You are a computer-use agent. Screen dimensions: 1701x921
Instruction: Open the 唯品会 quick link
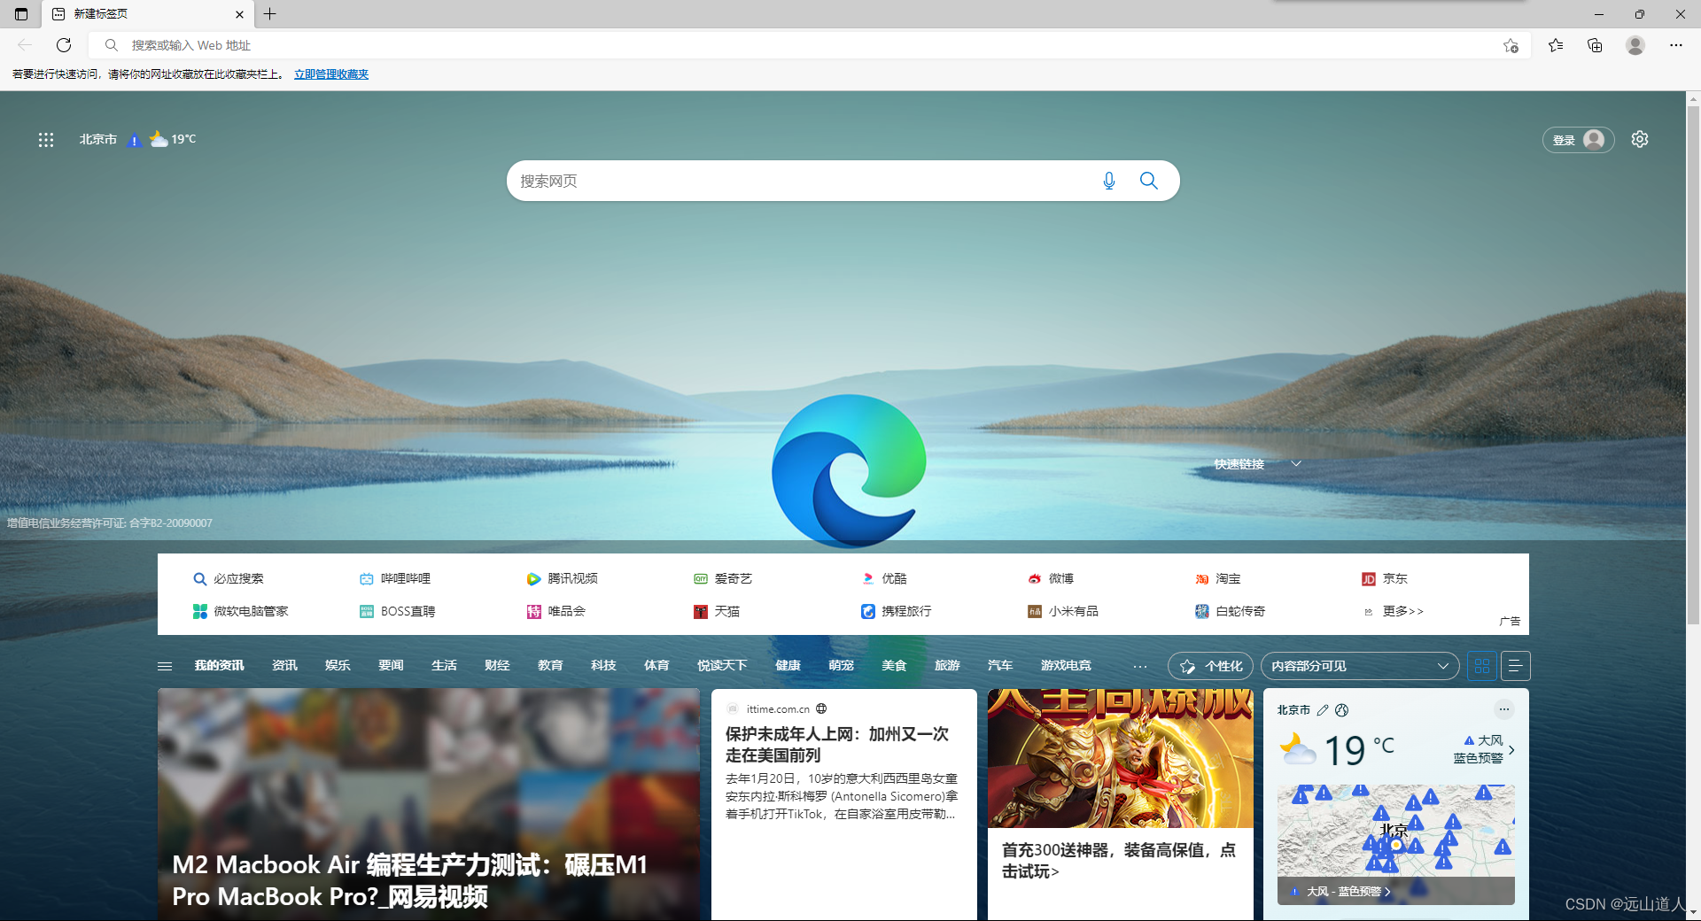click(x=555, y=611)
